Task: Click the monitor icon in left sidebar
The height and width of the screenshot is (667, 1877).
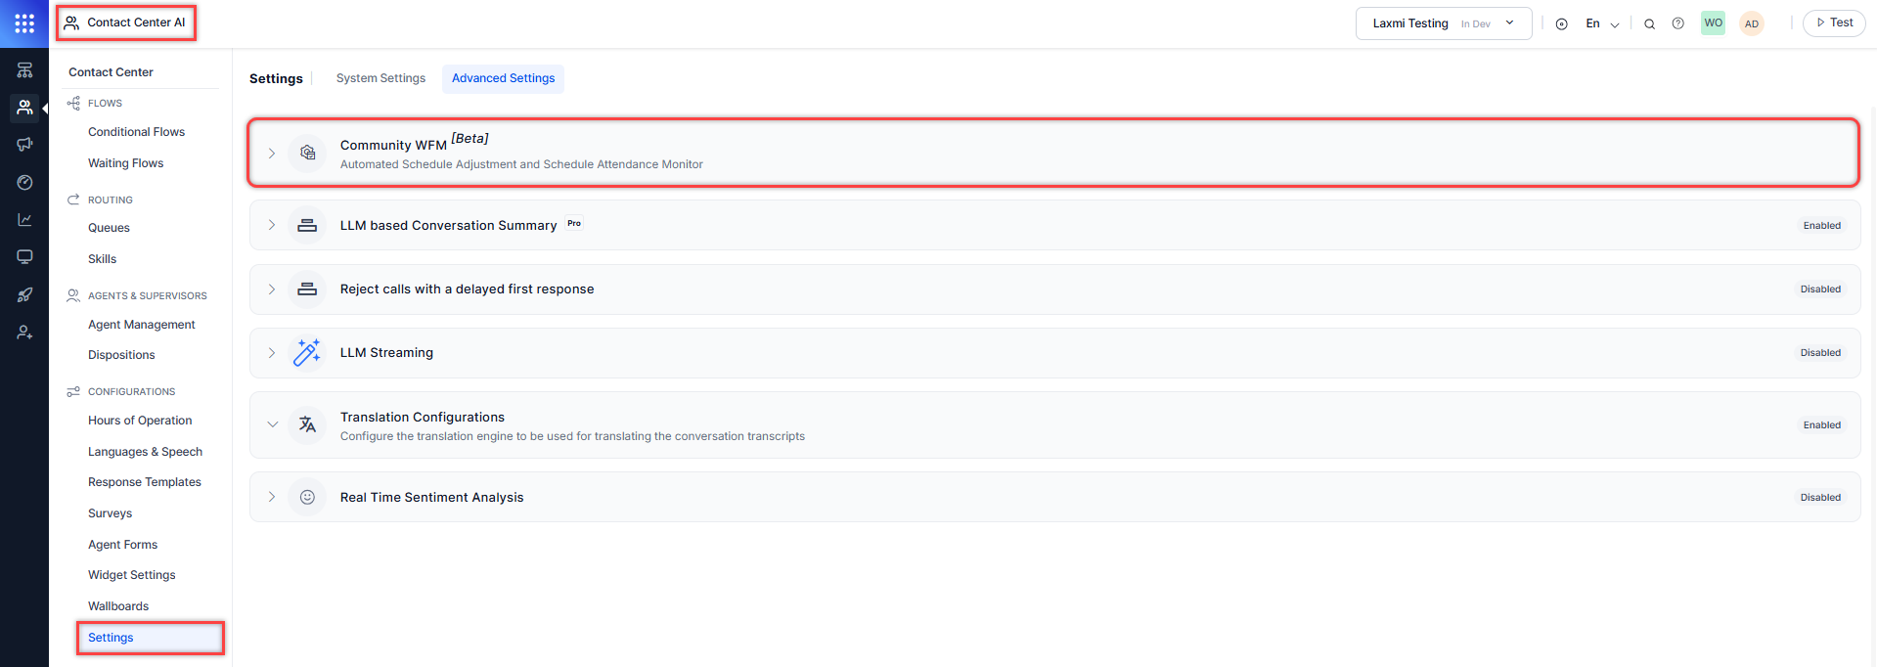Action: (x=24, y=257)
